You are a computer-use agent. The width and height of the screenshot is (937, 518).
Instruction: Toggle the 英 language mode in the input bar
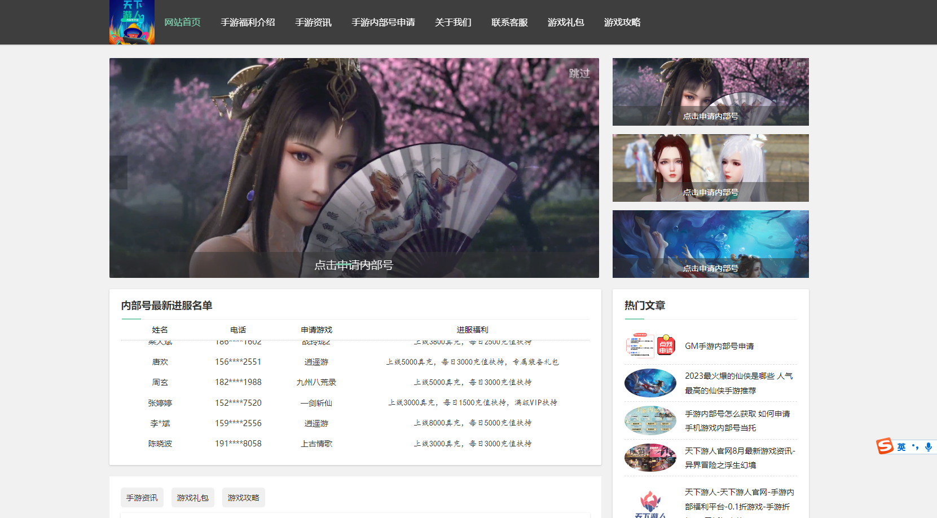tap(901, 447)
